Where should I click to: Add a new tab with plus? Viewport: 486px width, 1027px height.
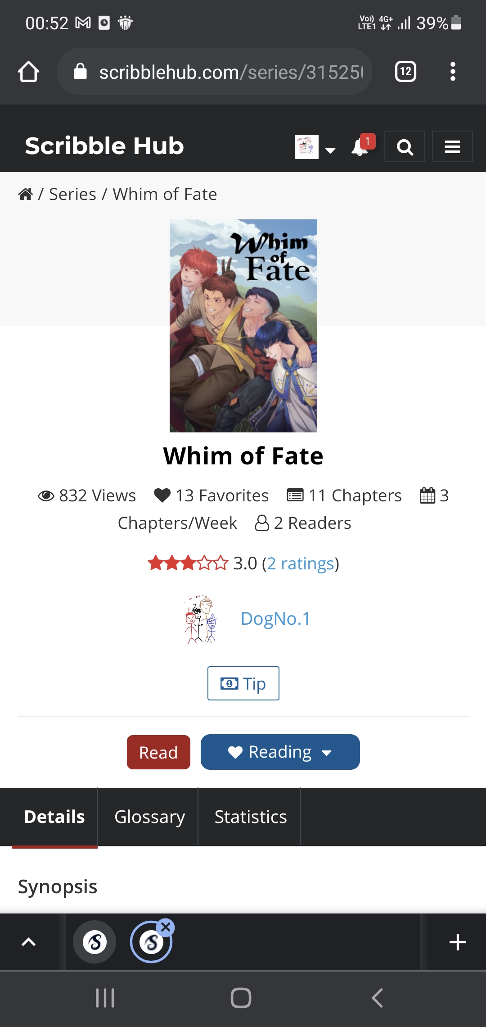click(x=458, y=942)
